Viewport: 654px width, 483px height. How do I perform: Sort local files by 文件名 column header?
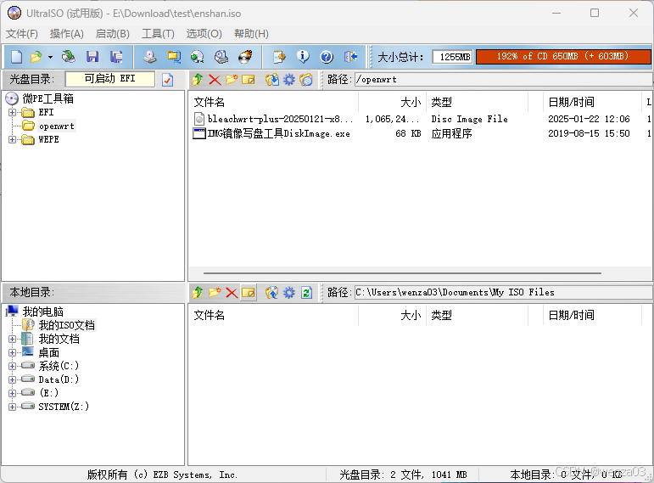pyautogui.click(x=276, y=315)
